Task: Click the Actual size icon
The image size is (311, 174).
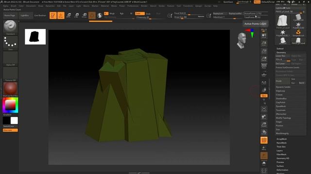Action: click(264, 51)
